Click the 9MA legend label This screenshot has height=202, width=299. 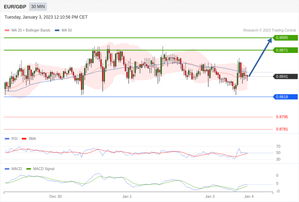pos(32,139)
